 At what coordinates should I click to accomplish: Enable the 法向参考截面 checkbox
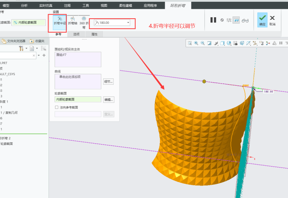[x=56, y=107]
